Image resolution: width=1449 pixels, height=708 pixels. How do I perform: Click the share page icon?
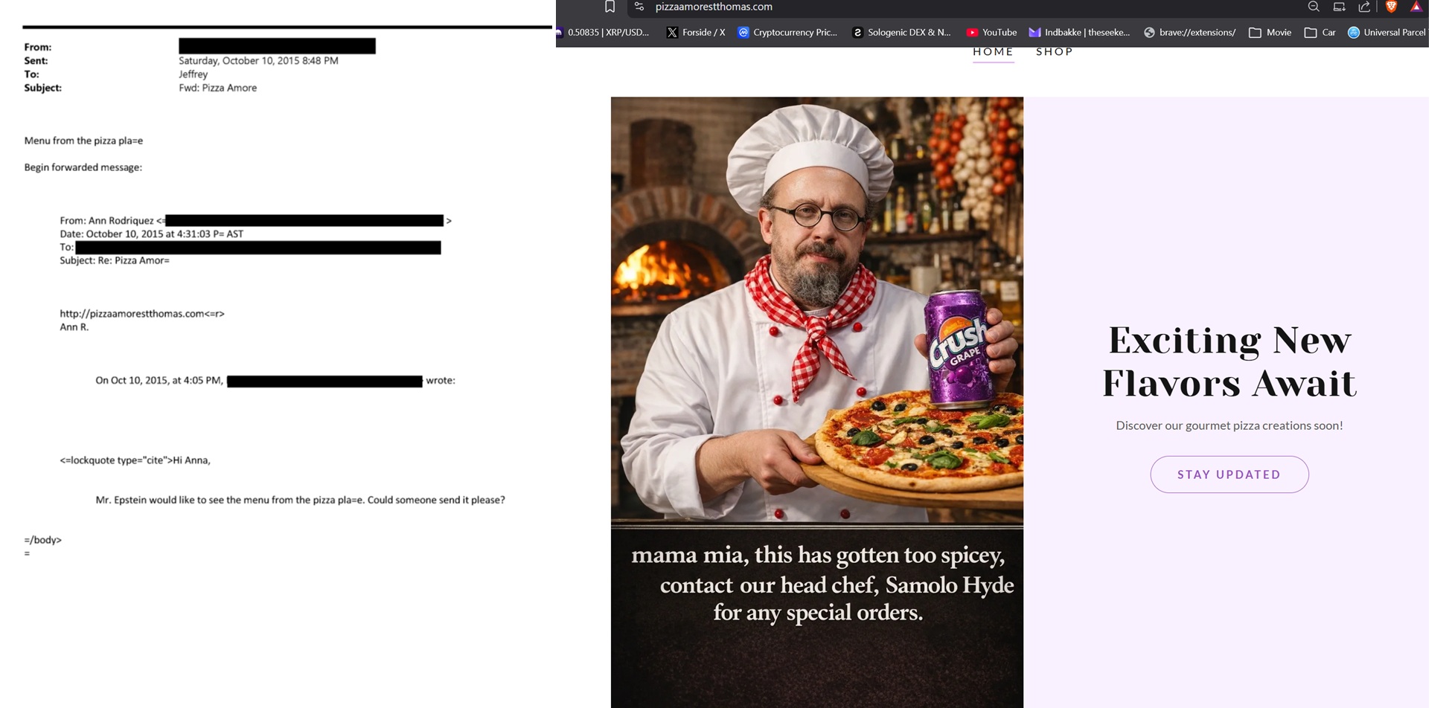click(1364, 7)
